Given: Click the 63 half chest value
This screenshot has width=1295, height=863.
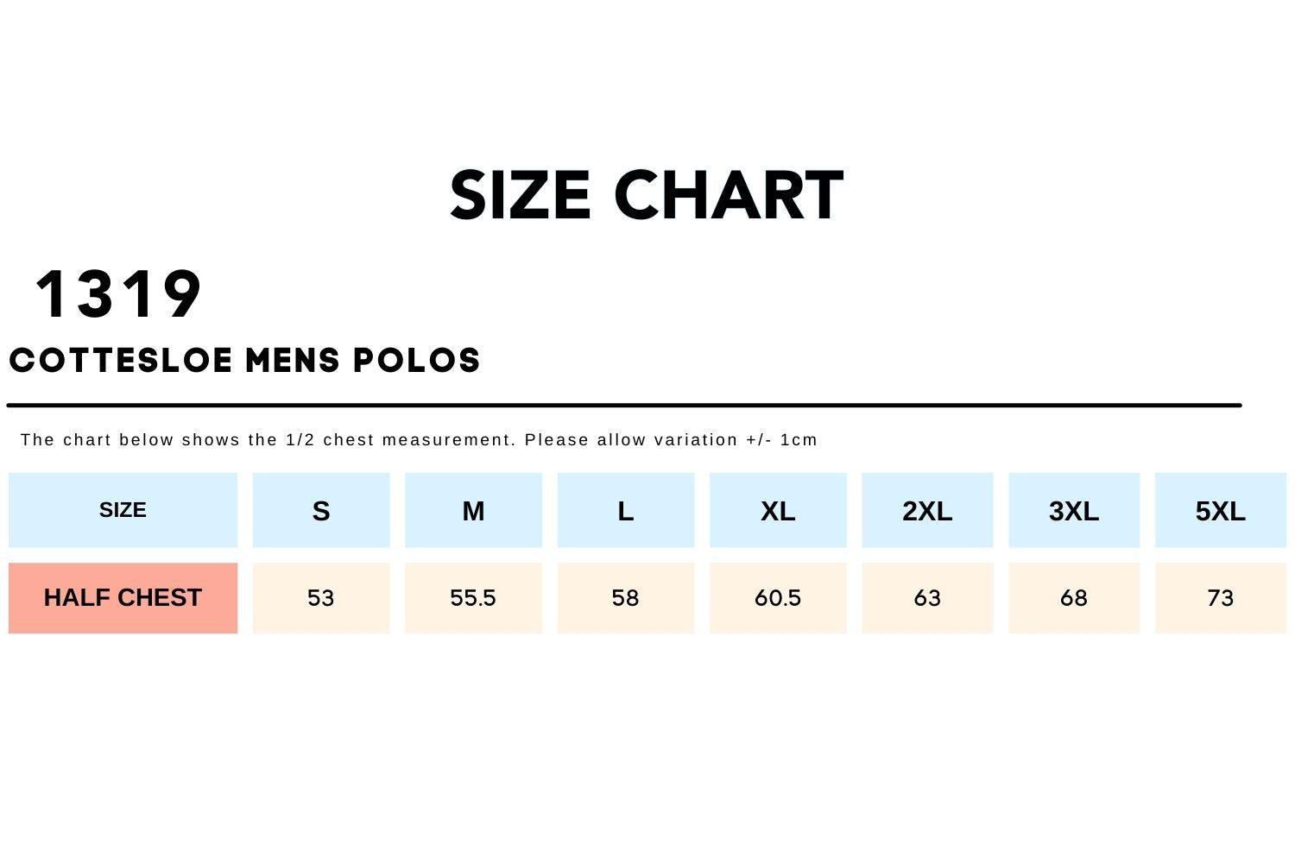Looking at the screenshot, I should [x=927, y=598].
